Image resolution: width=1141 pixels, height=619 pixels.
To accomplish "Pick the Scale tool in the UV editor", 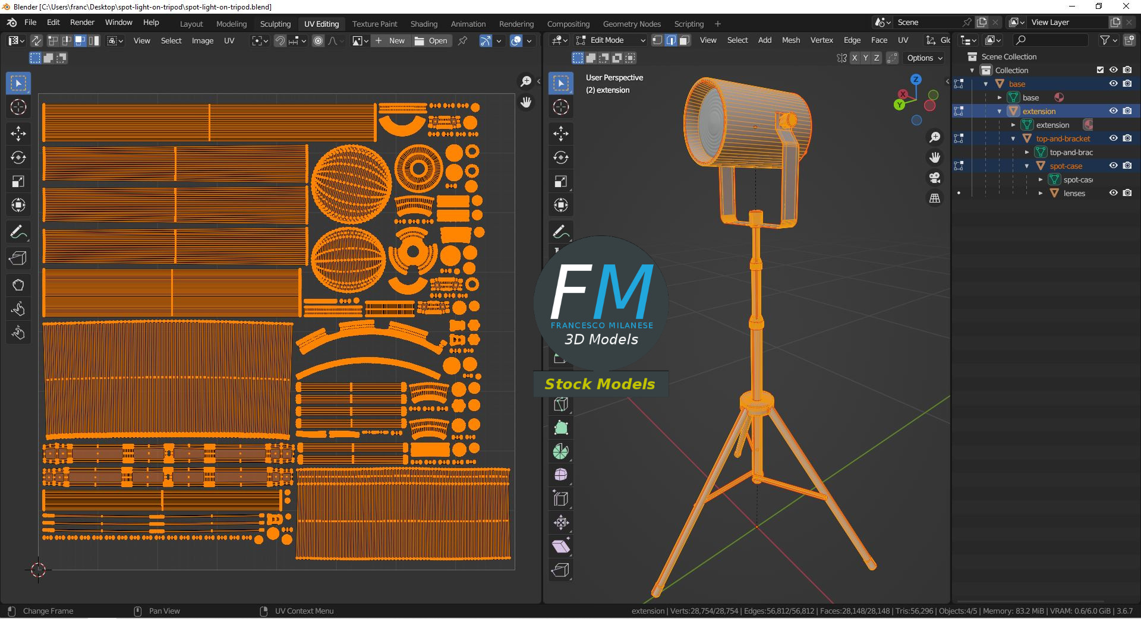I will (18, 181).
